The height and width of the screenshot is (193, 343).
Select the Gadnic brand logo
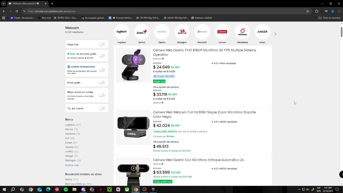pyautogui.click(x=162, y=32)
